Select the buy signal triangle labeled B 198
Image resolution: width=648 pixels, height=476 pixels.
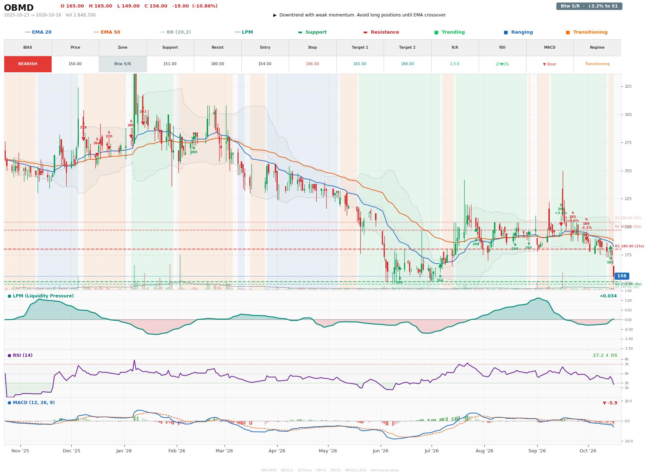(x=476, y=229)
